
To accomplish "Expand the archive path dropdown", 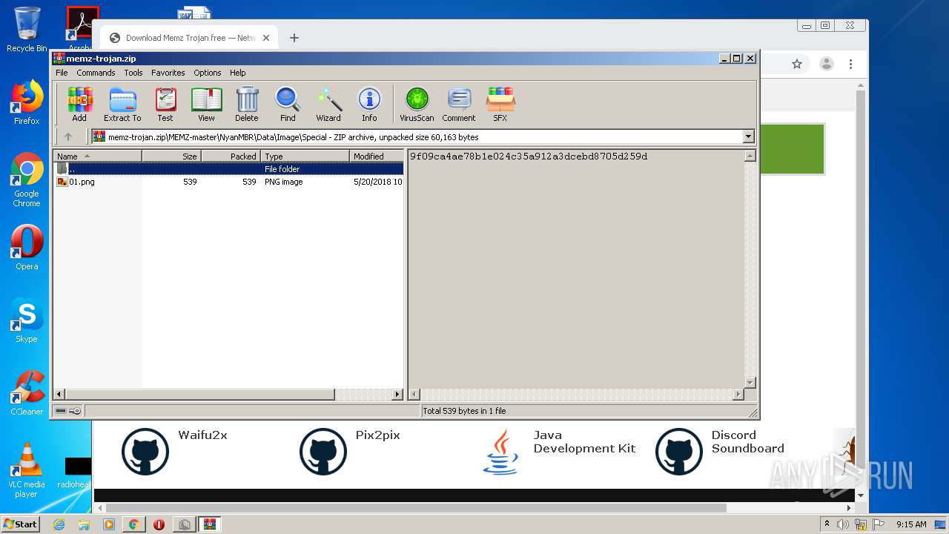I will tap(748, 136).
